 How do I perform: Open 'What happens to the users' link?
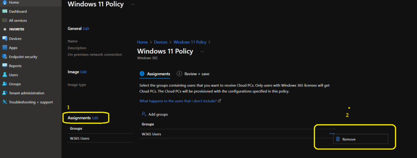pyautogui.click(x=178, y=101)
